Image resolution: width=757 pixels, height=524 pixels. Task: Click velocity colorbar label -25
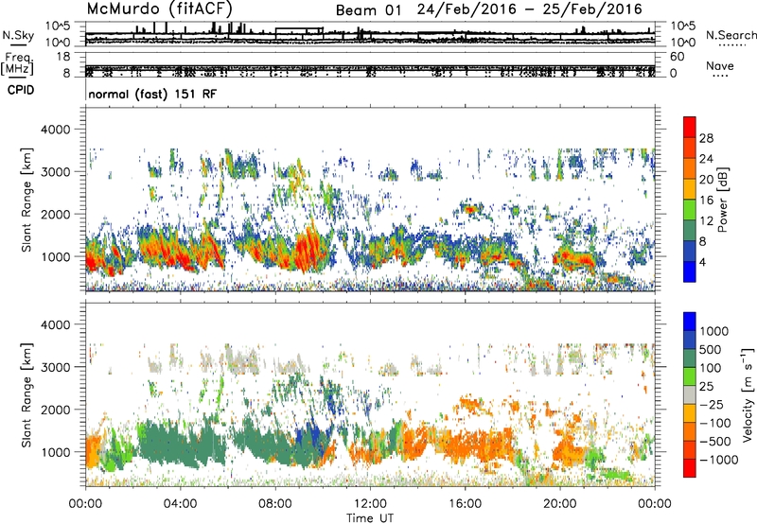tap(714, 405)
